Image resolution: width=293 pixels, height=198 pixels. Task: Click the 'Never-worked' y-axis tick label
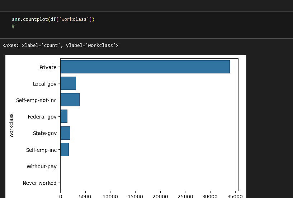click(39, 183)
